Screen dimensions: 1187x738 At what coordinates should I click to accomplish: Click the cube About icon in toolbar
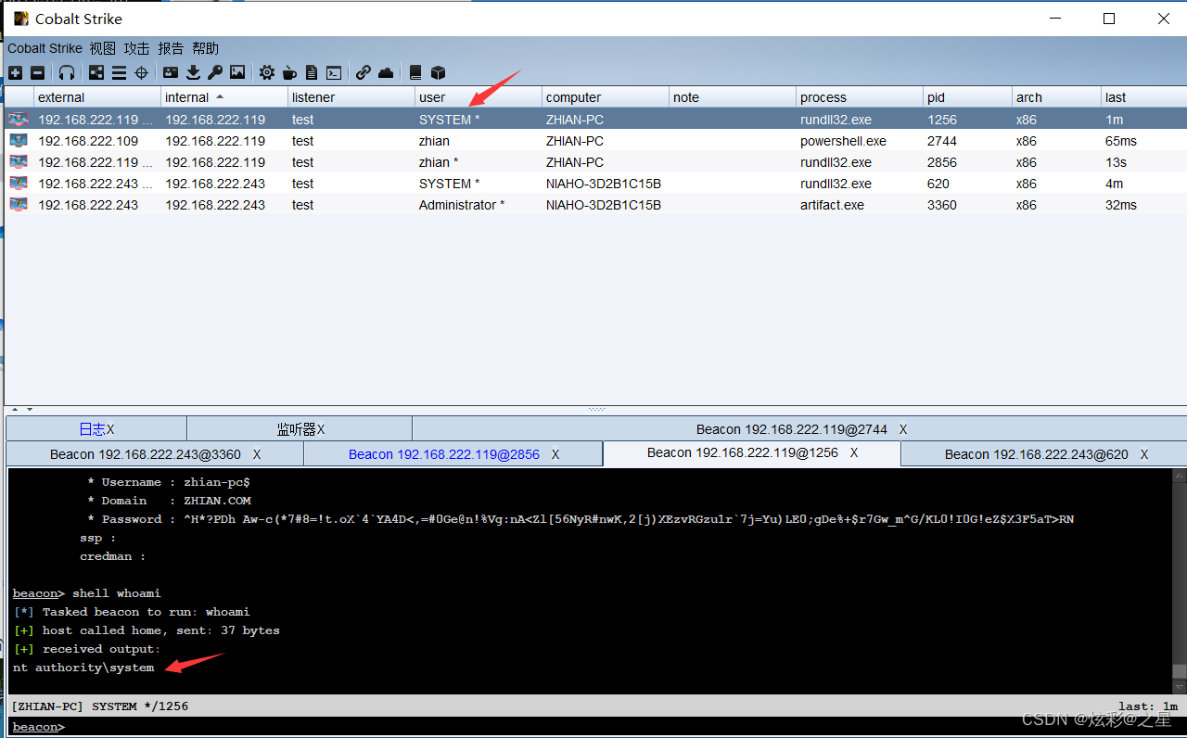pyautogui.click(x=439, y=72)
